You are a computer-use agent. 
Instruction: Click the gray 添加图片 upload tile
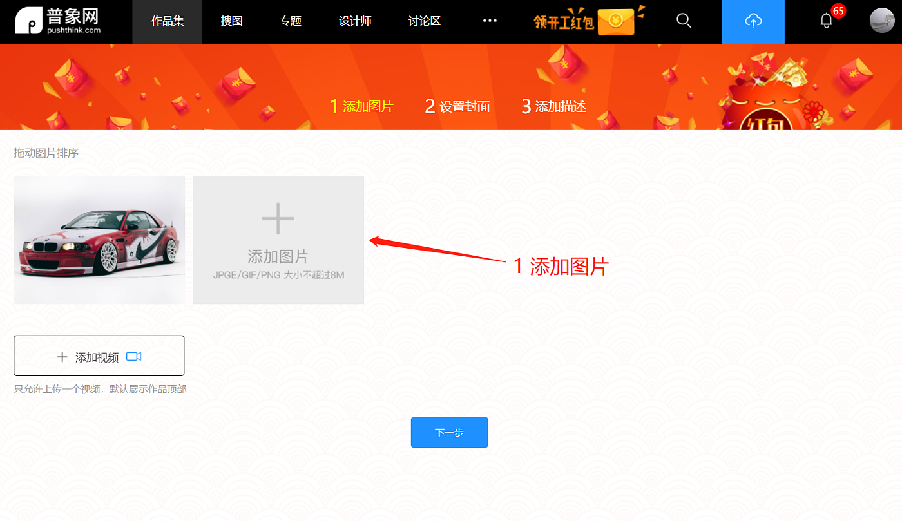(278, 240)
